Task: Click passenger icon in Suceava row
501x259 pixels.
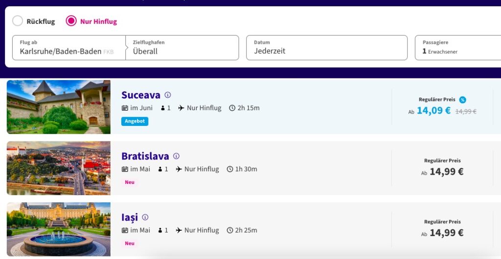Action: pyautogui.click(x=163, y=108)
